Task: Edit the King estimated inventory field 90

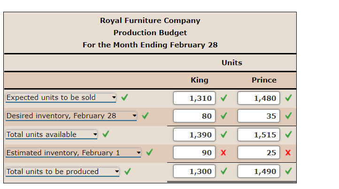Action: tap(194, 153)
